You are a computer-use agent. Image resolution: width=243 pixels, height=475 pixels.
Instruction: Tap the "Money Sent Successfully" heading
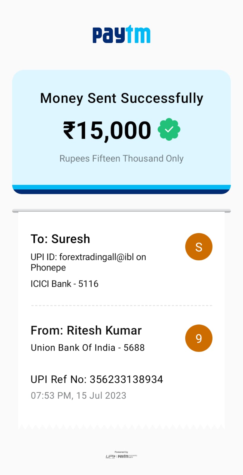[x=121, y=98]
